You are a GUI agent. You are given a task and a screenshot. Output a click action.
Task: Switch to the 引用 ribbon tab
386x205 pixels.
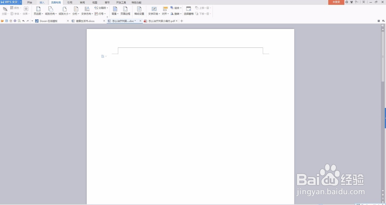click(x=69, y=2)
